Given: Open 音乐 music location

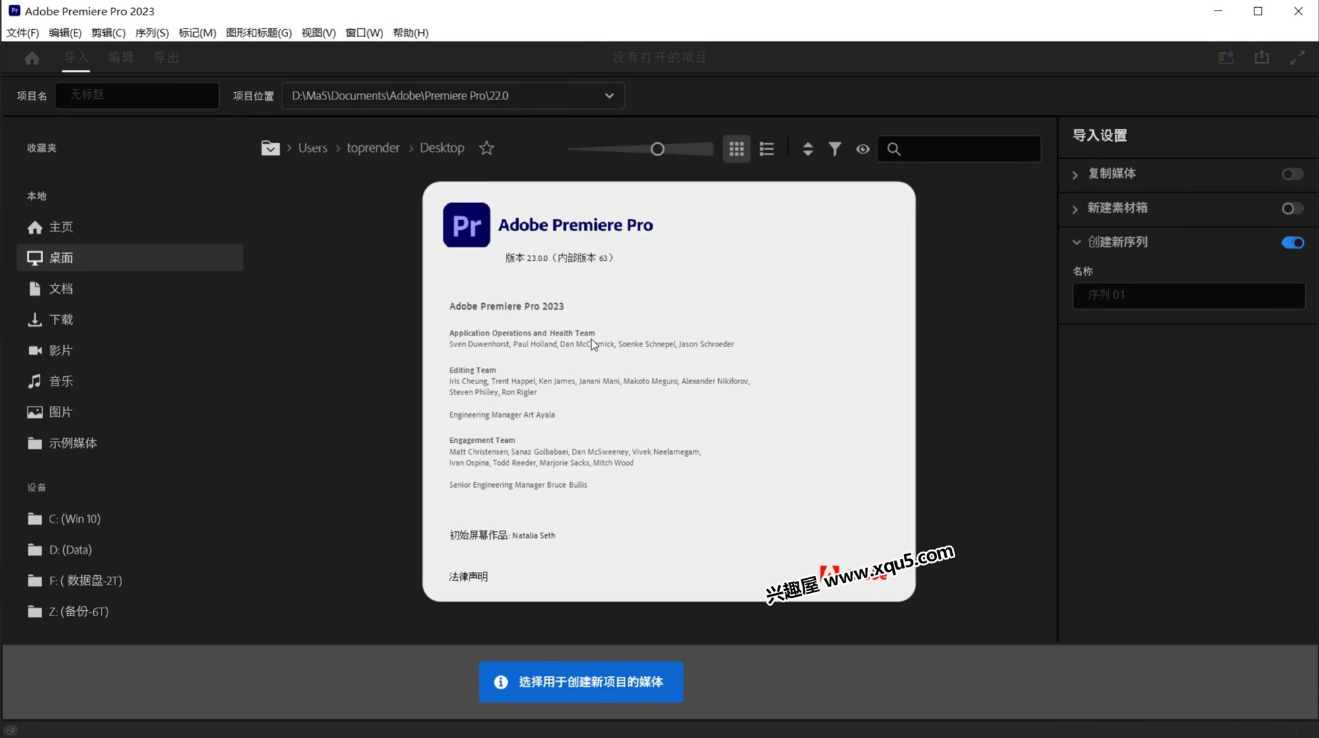Looking at the screenshot, I should 130,381.
